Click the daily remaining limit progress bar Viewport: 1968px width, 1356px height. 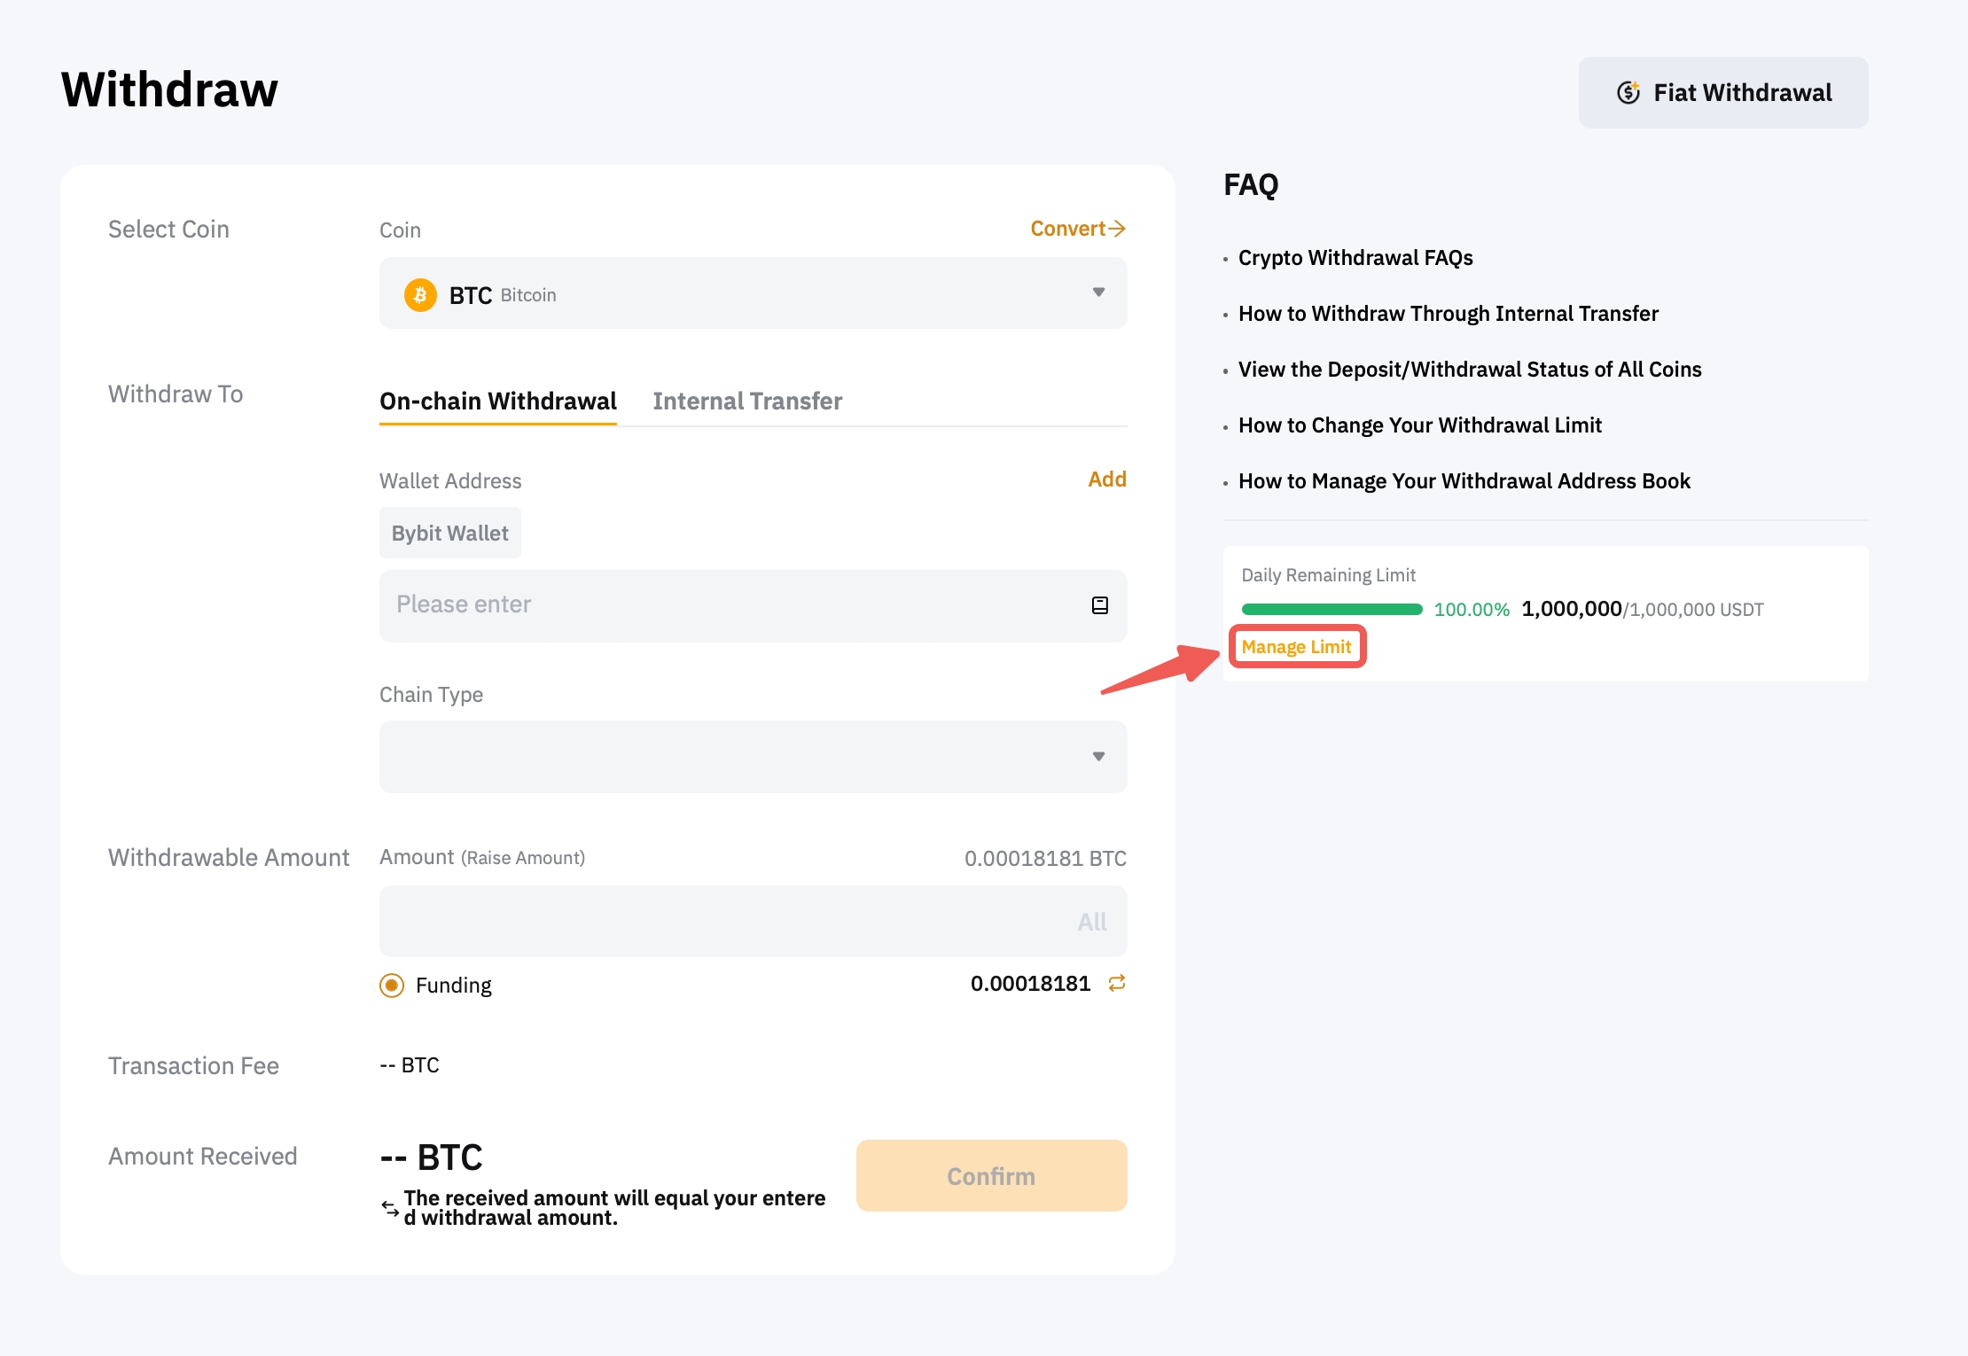1332,609
